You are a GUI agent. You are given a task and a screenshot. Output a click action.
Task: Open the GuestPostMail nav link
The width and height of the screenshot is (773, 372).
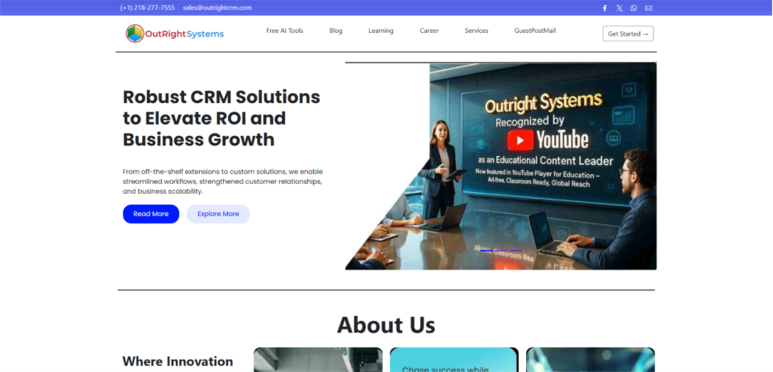point(535,31)
